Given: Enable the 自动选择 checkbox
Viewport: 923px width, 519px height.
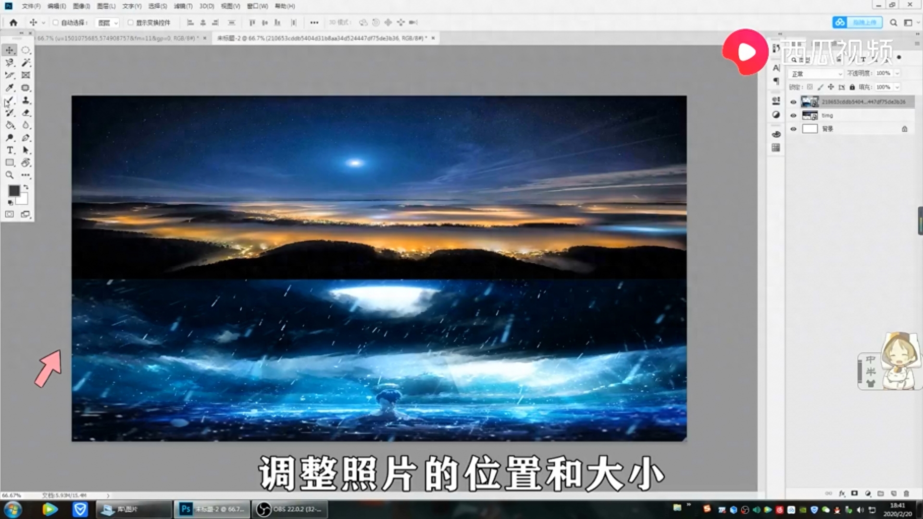Looking at the screenshot, I should pyautogui.click(x=56, y=22).
